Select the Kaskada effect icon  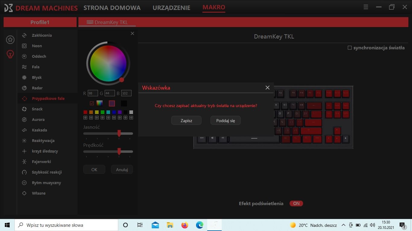click(24, 130)
